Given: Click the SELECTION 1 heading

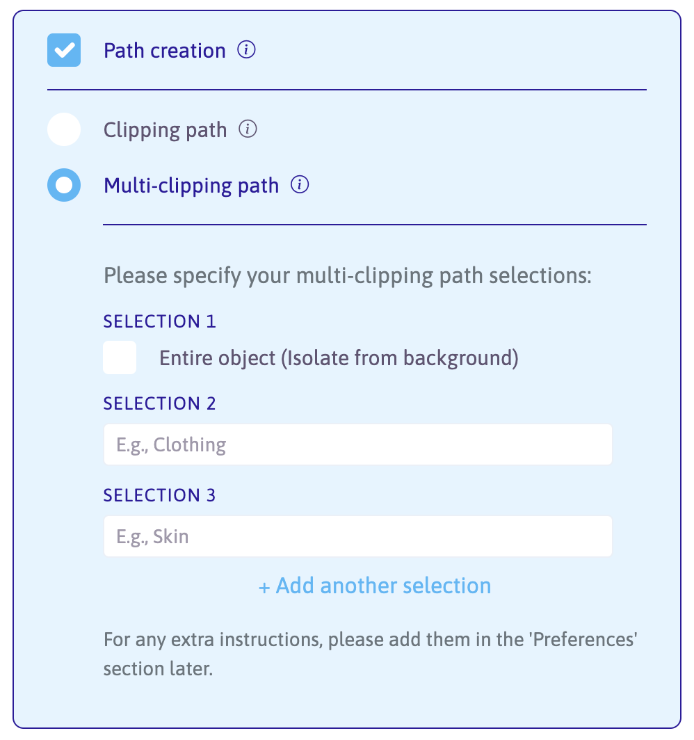Looking at the screenshot, I should click(x=160, y=321).
